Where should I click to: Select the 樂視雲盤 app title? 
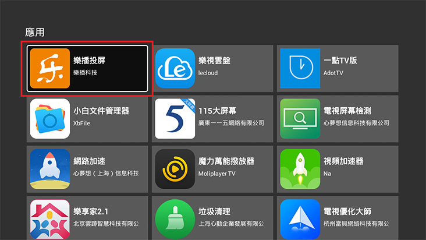click(214, 61)
